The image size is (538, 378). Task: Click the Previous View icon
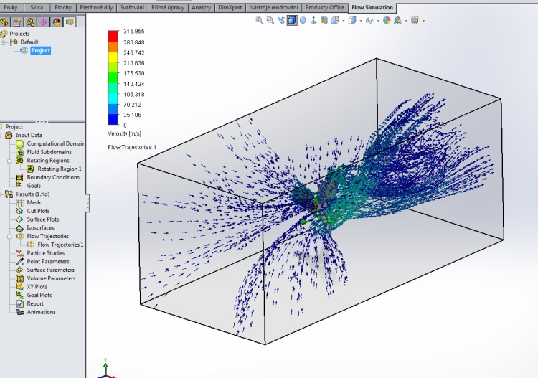281,21
